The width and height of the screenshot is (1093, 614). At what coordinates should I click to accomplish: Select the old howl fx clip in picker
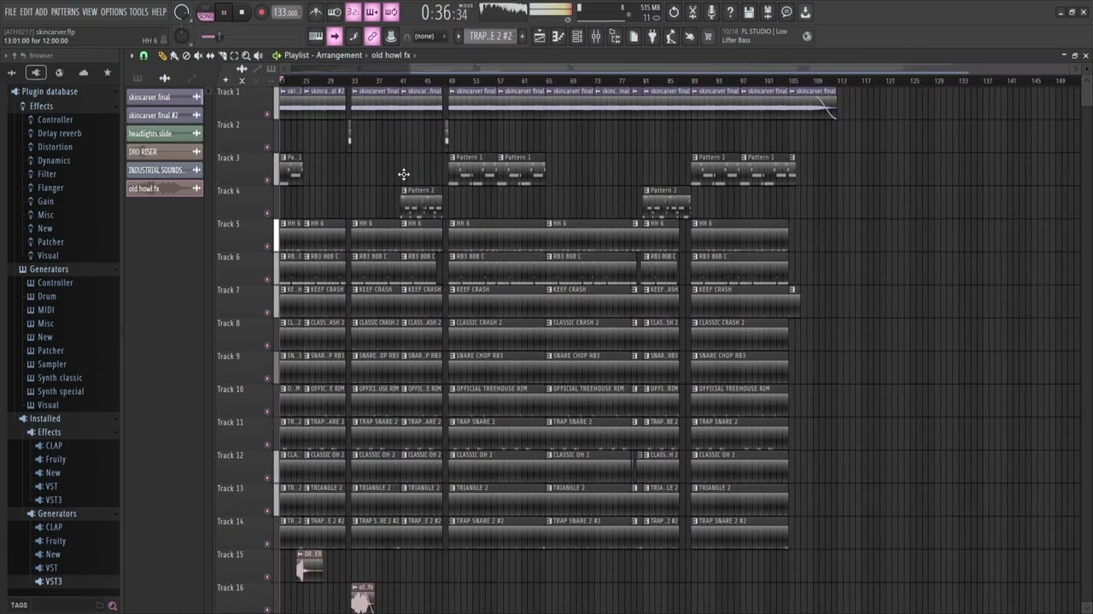pos(165,188)
